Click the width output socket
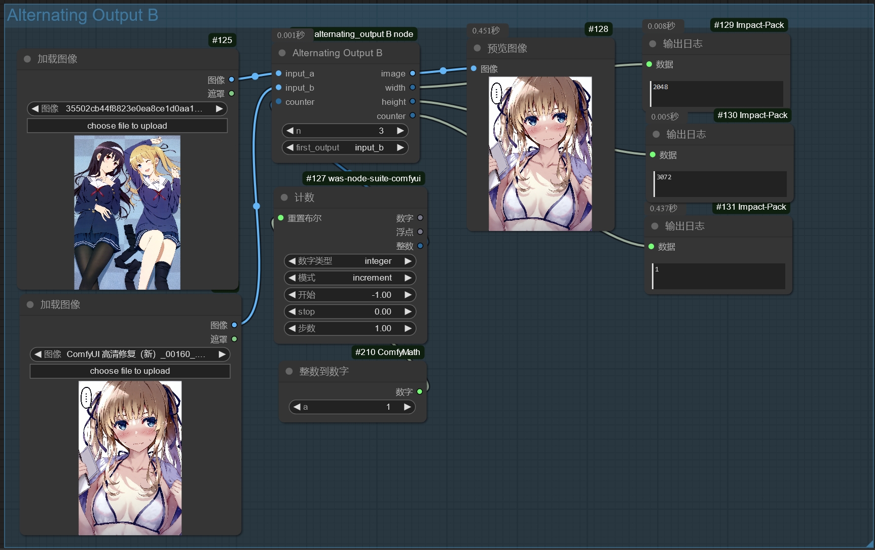The width and height of the screenshot is (875, 550). click(413, 88)
